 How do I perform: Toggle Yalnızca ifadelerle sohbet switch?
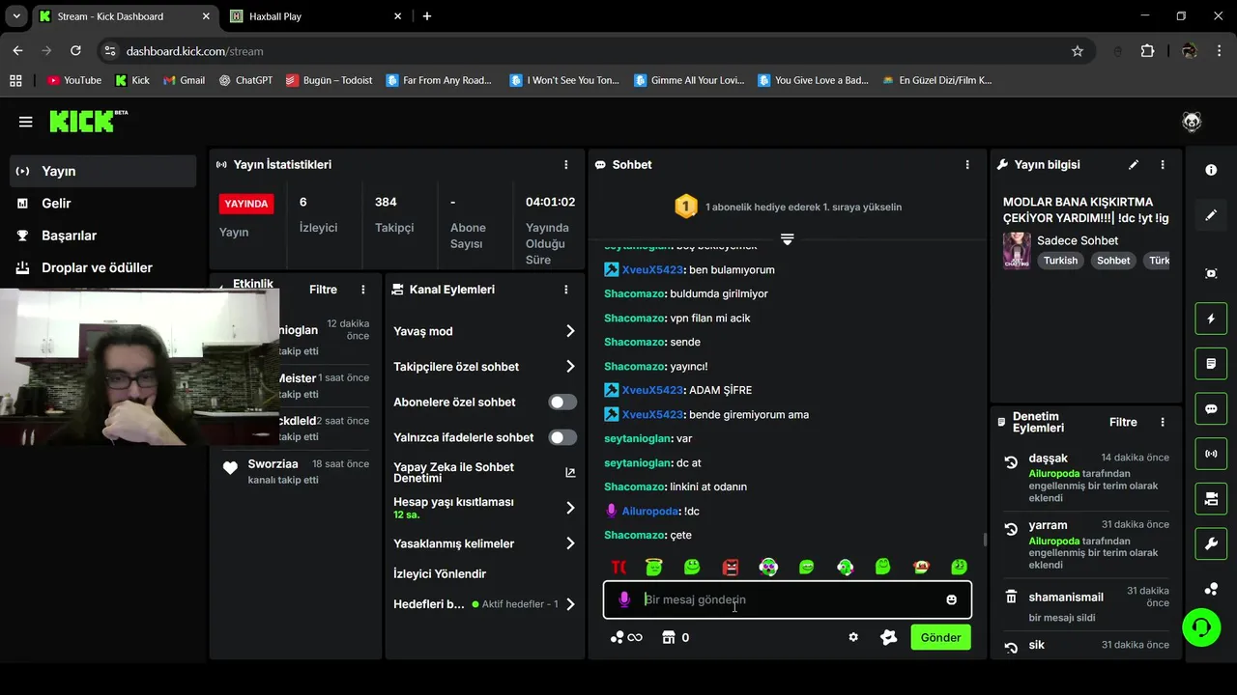click(x=562, y=437)
